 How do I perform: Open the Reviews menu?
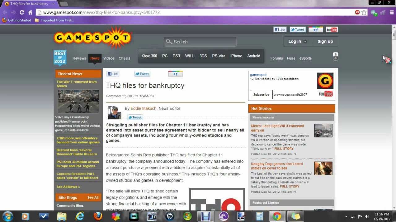coord(79,58)
